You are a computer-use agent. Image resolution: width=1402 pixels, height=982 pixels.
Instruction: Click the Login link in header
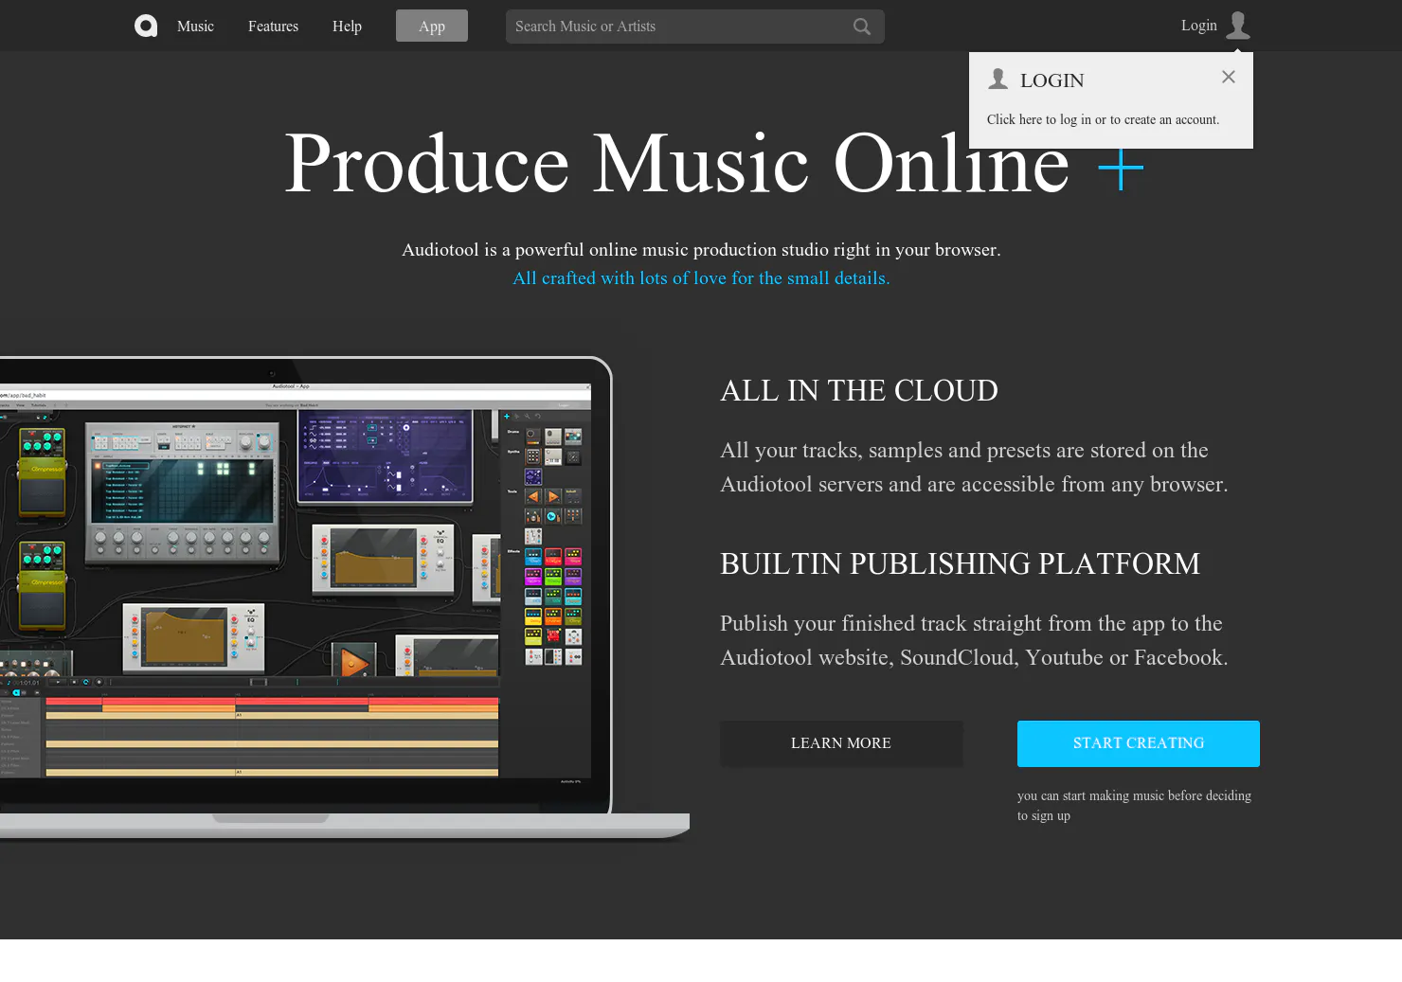click(x=1199, y=26)
